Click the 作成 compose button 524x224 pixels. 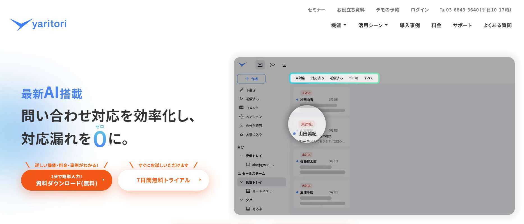[251, 79]
